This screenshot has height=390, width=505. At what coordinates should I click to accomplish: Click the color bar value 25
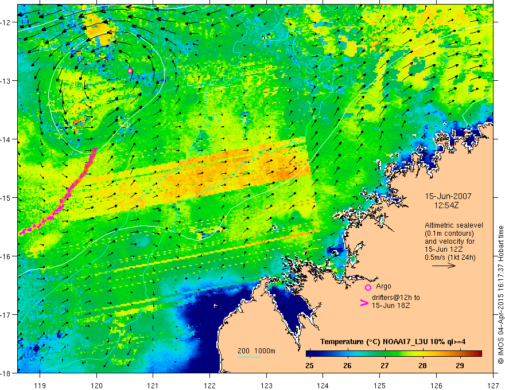pyautogui.click(x=309, y=365)
